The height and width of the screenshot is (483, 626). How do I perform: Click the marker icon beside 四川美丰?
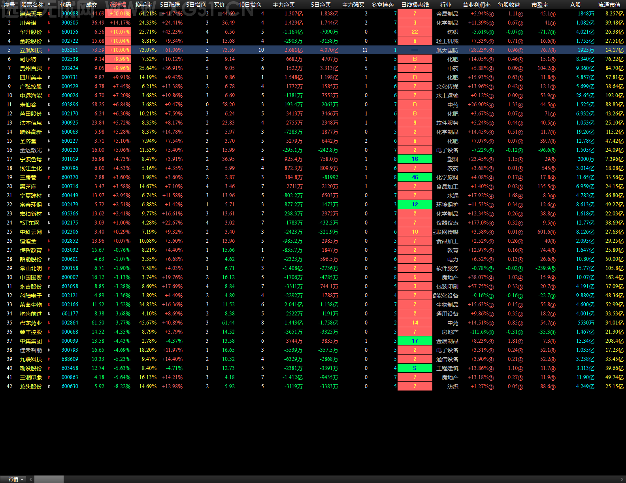pos(49,77)
